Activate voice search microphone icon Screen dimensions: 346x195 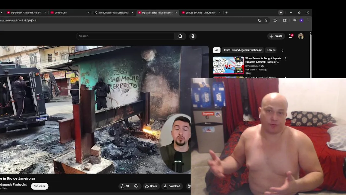pos(193,36)
